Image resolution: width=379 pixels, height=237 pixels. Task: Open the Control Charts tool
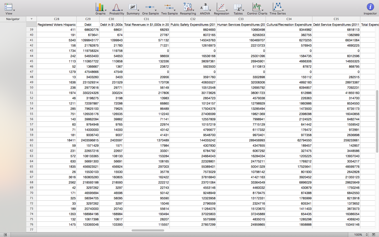point(257,7)
